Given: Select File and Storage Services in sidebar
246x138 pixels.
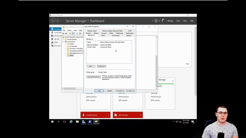Looking at the screenshot, I should 56,46.
